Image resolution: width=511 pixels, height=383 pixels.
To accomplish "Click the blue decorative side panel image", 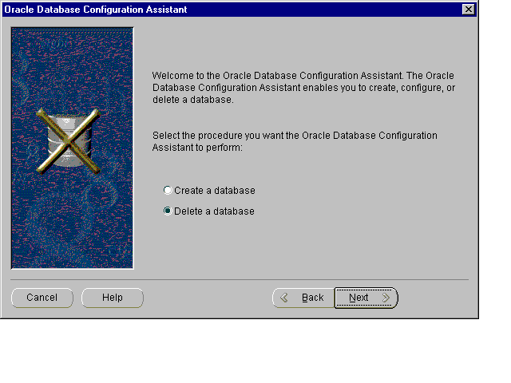I will (72, 223).
